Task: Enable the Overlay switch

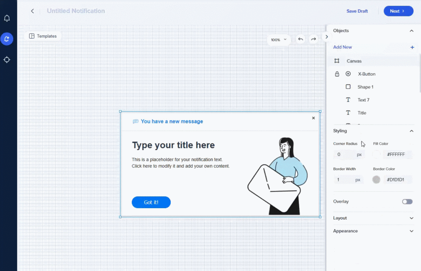Action: [x=407, y=202]
